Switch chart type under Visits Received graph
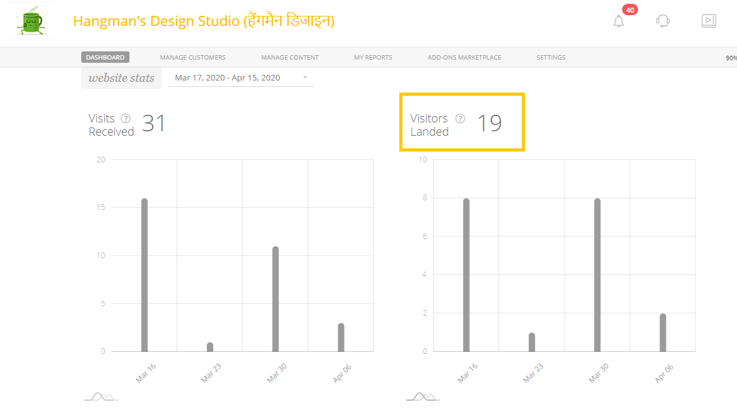Image resolution: width=737 pixels, height=409 pixels. point(102,397)
